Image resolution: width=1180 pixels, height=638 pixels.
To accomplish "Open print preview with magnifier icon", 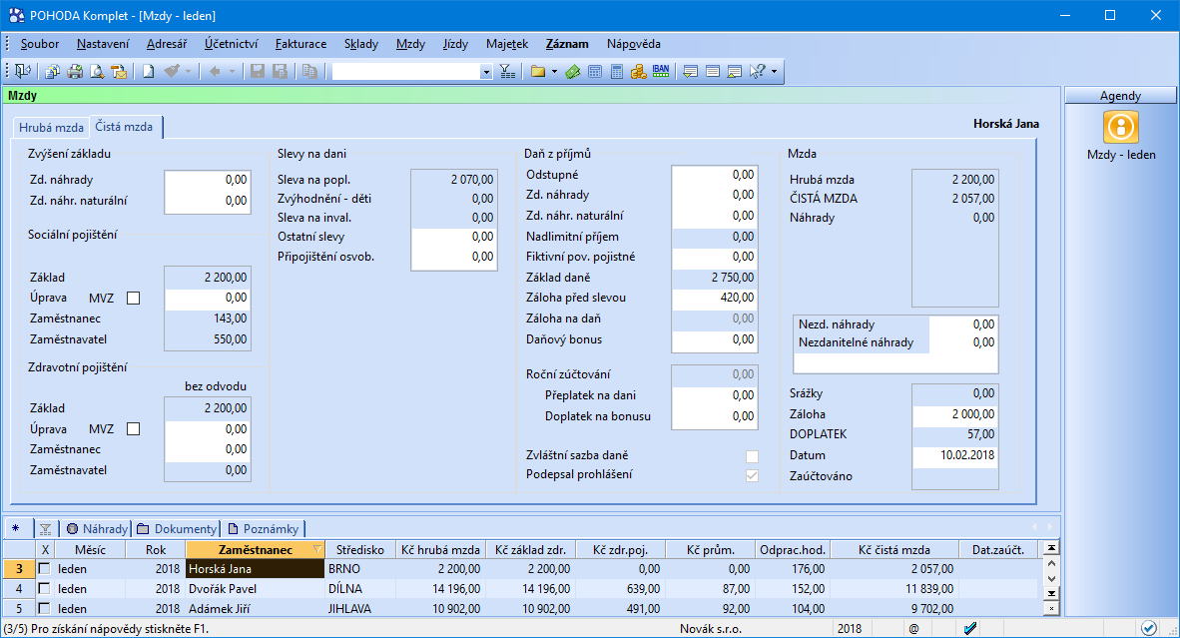I will click(97, 72).
